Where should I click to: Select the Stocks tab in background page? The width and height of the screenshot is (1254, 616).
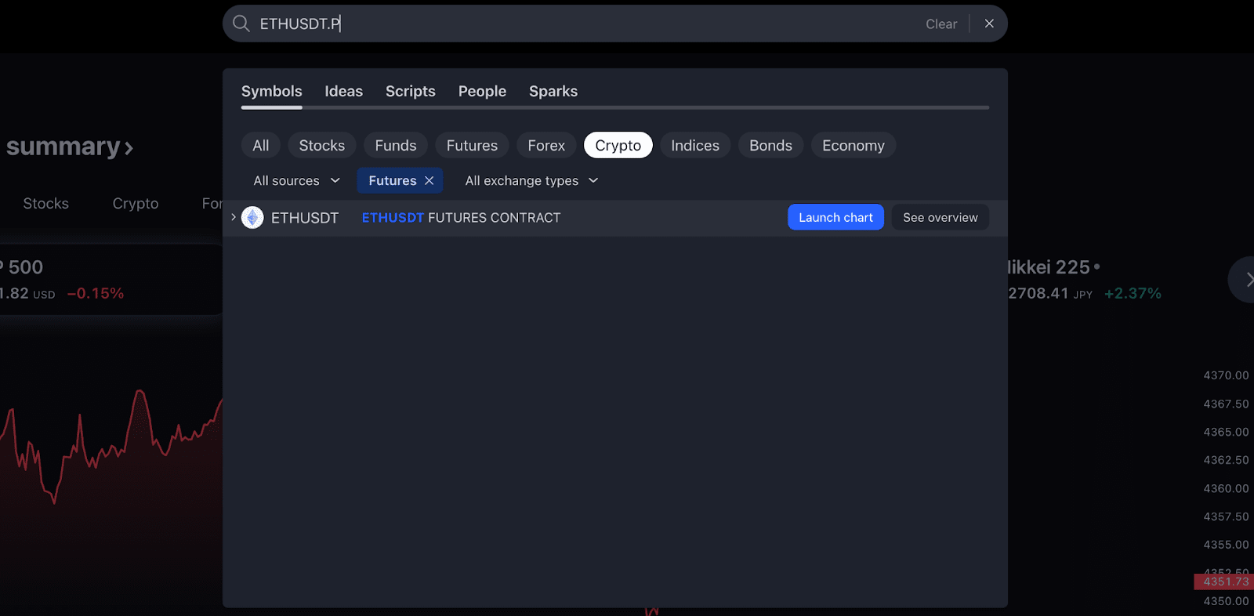(45, 204)
